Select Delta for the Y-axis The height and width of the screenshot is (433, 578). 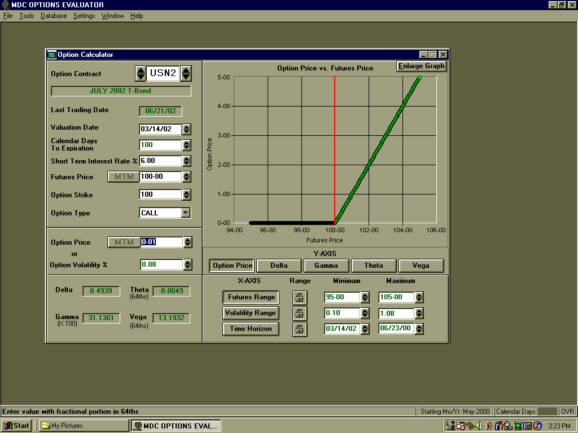tap(279, 266)
